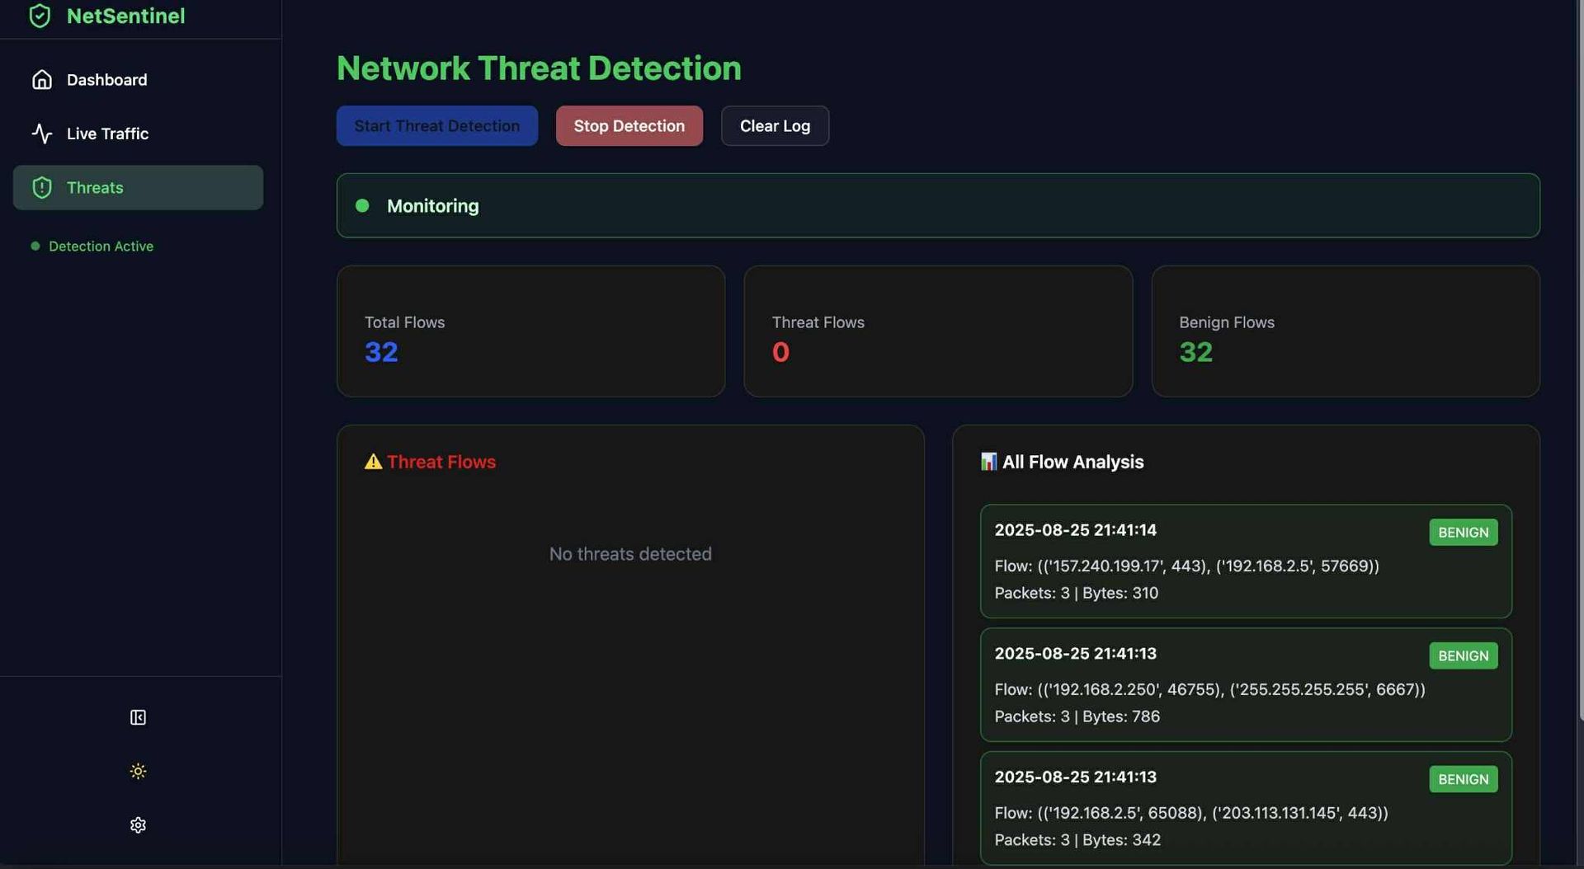The image size is (1584, 869).
Task: Click the Total Flows count 32
Action: [x=381, y=352]
